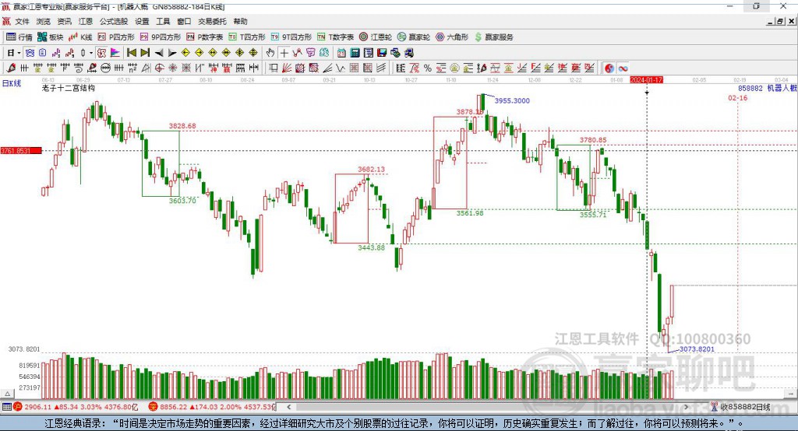
Task: Open the 工具 menu
Action: [163, 21]
